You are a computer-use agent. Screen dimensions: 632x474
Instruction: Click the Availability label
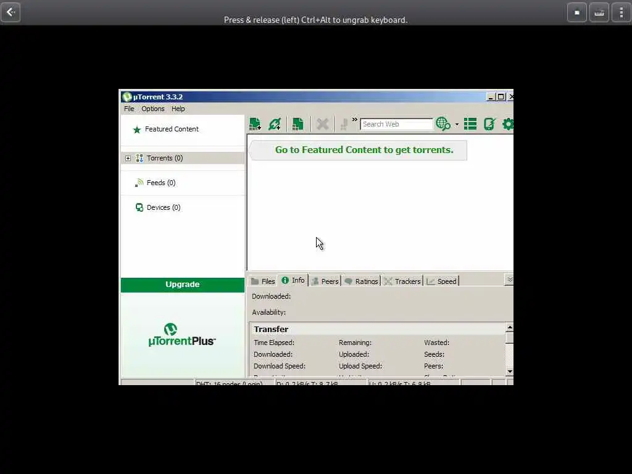268,312
